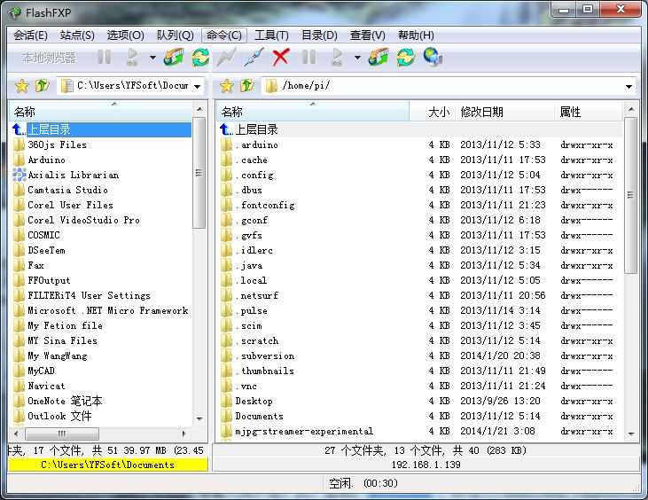Click the local pane favorites star icon
The image size is (648, 500).
point(21,86)
